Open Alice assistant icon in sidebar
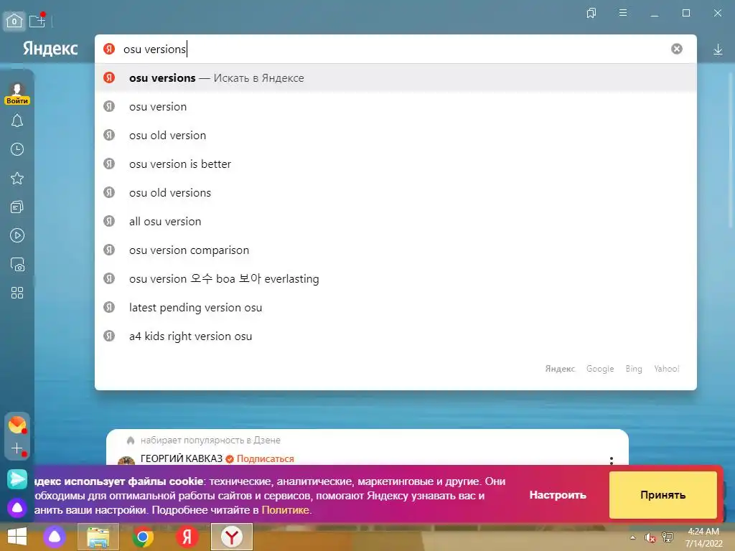 [x=17, y=507]
